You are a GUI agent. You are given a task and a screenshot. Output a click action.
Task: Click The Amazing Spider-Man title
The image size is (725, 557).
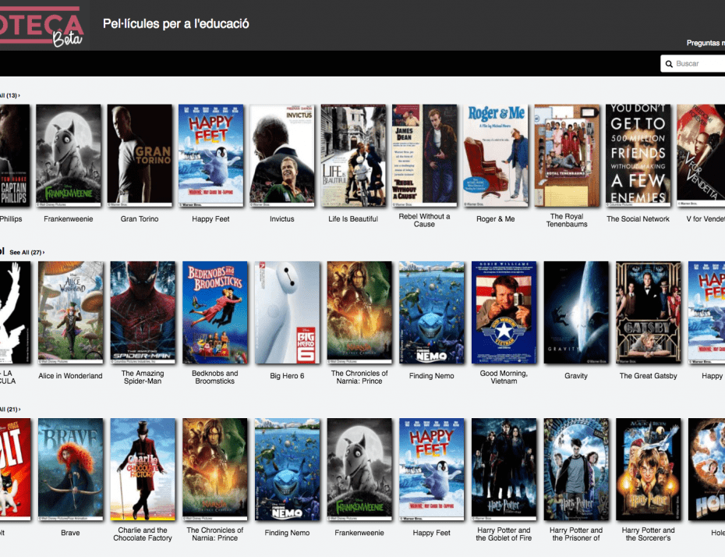pos(143,377)
